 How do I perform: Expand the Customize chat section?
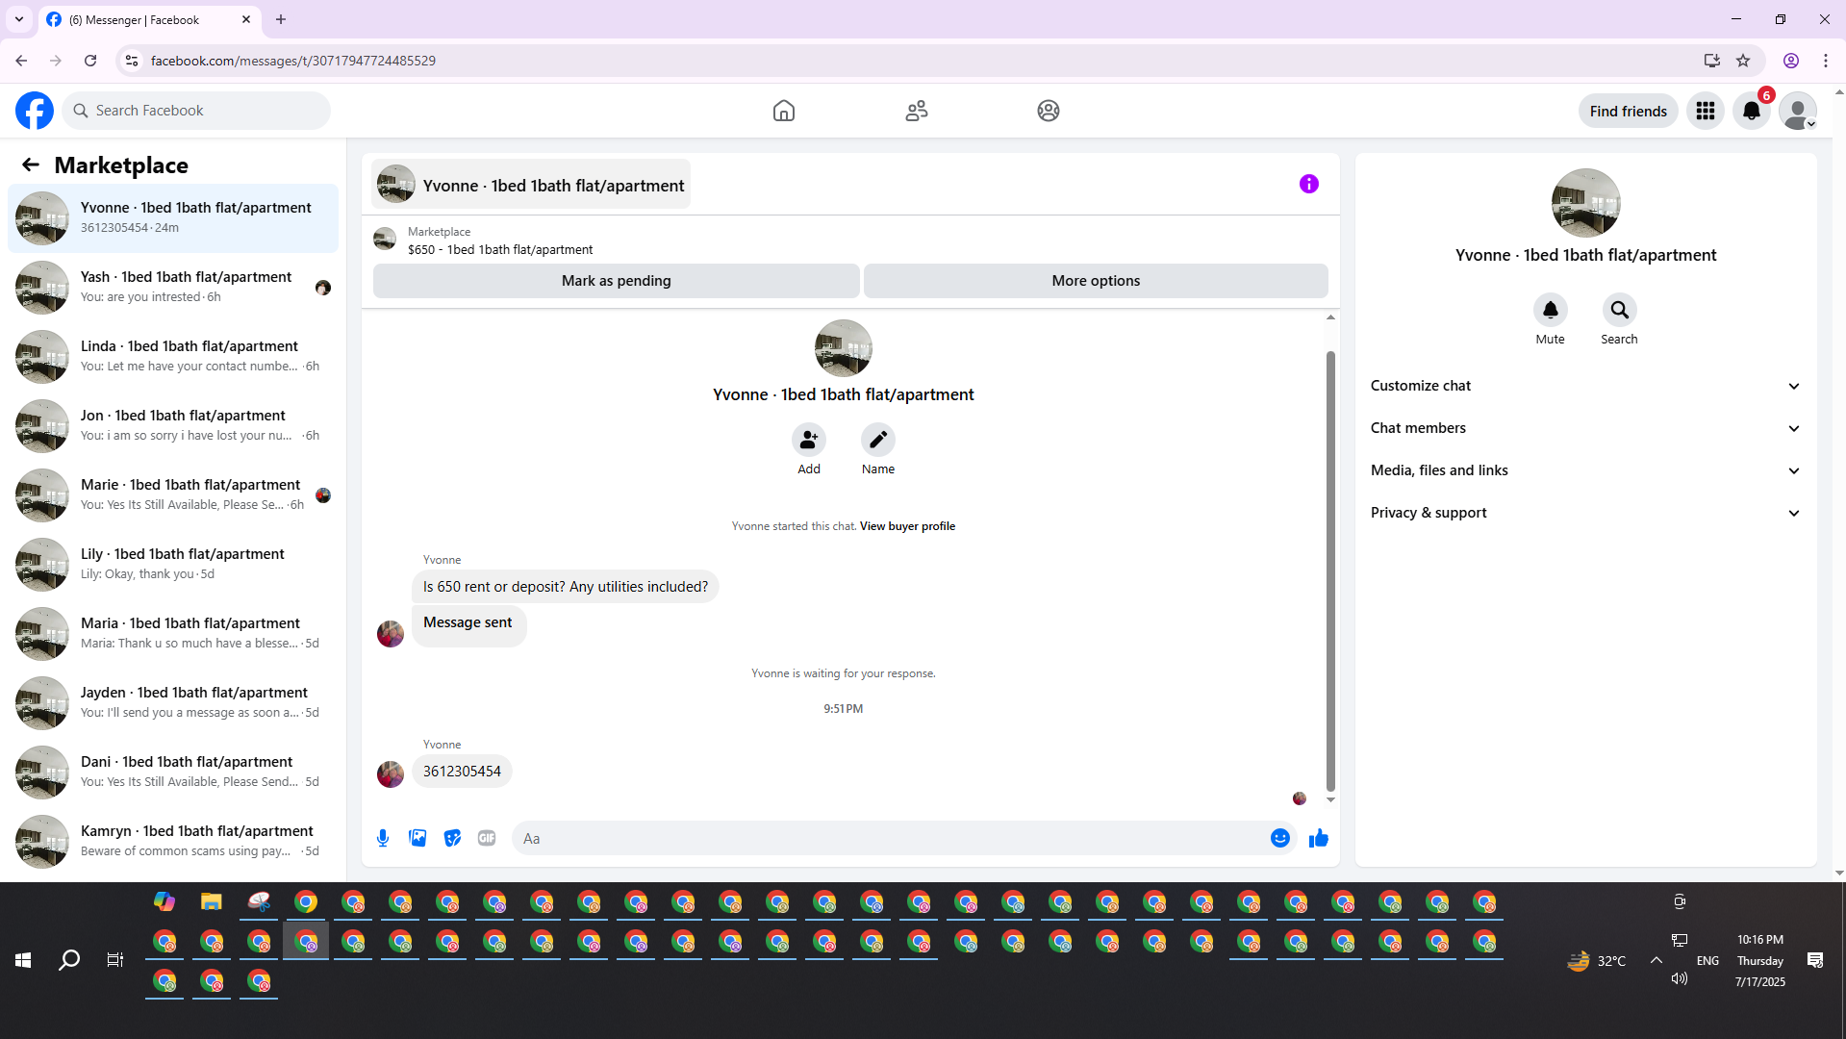[1586, 386]
